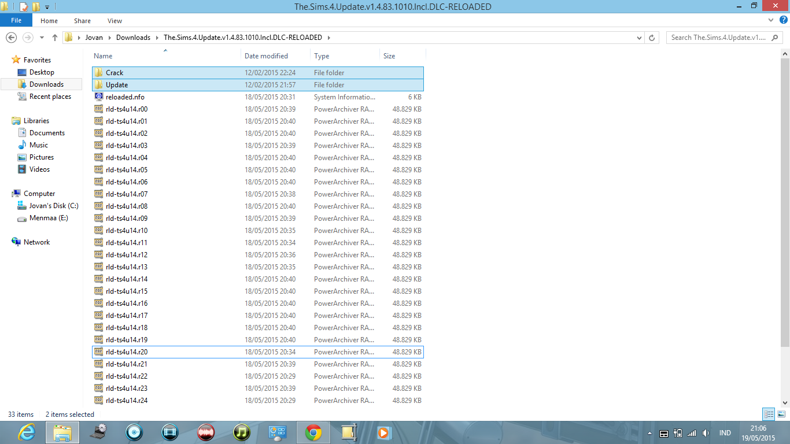Click the Properties quick access toolbar icon
This screenshot has height=444, width=790.
tap(24, 7)
